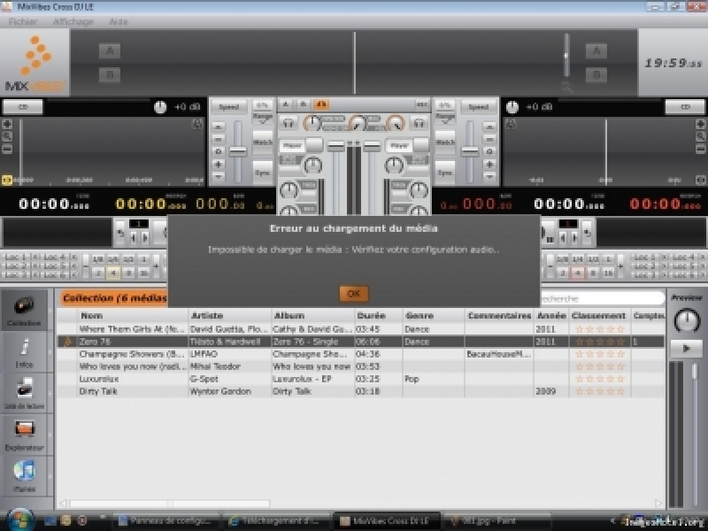Open the Affichage menu
708x531 pixels.
point(73,21)
